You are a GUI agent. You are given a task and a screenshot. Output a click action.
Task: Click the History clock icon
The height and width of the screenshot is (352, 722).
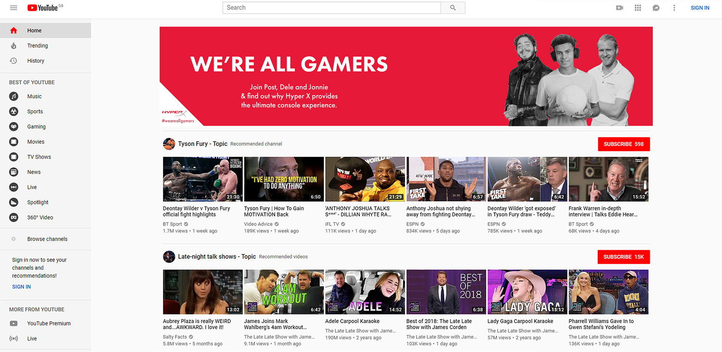coord(14,60)
